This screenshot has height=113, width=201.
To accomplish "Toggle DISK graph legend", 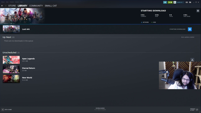I will click(x=154, y=22).
